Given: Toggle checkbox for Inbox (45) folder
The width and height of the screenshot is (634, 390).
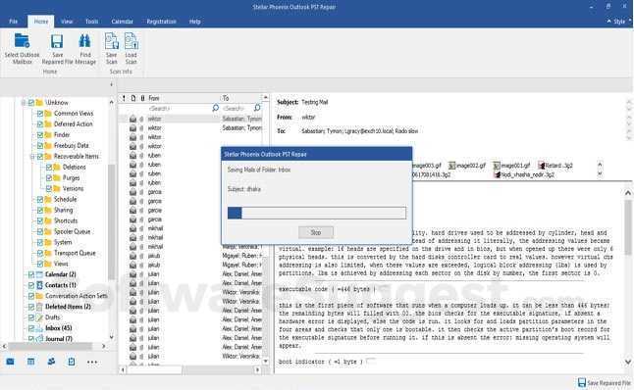Looking at the screenshot, I should point(31,328).
